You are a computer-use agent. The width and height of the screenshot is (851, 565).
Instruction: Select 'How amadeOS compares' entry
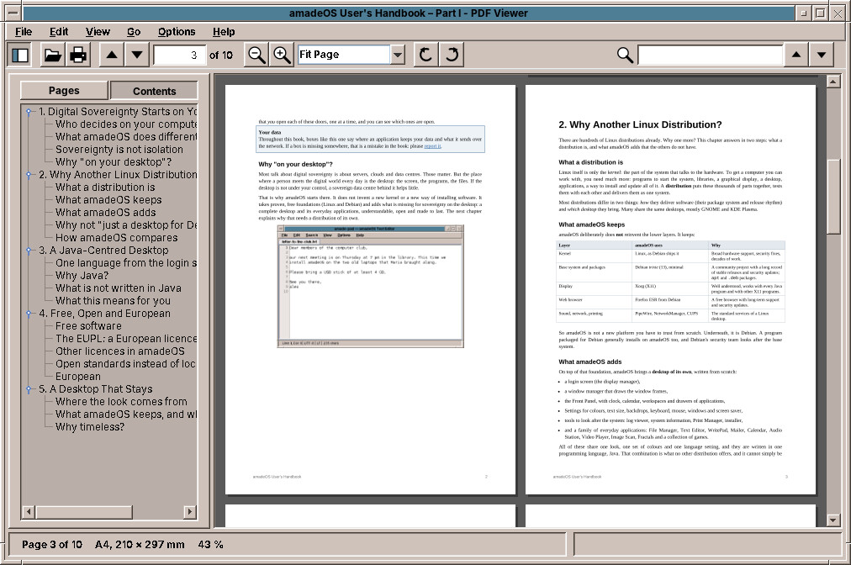tap(116, 237)
